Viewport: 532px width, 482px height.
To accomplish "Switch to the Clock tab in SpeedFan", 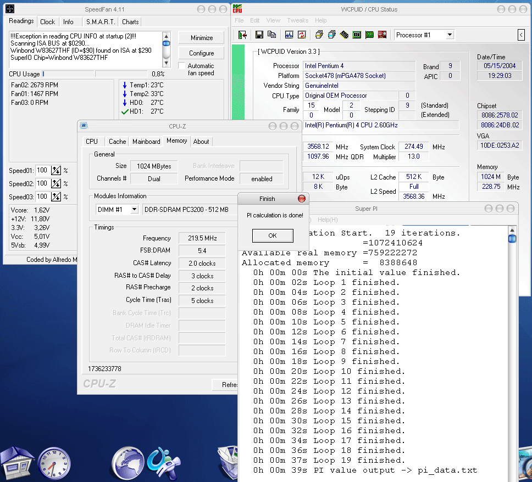I will click(47, 22).
